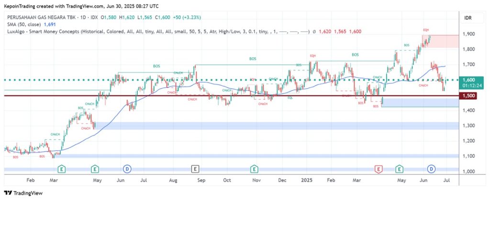This screenshot has height=225, width=490.
Task: Click the 2025 label on time axis
Action: tap(306, 181)
